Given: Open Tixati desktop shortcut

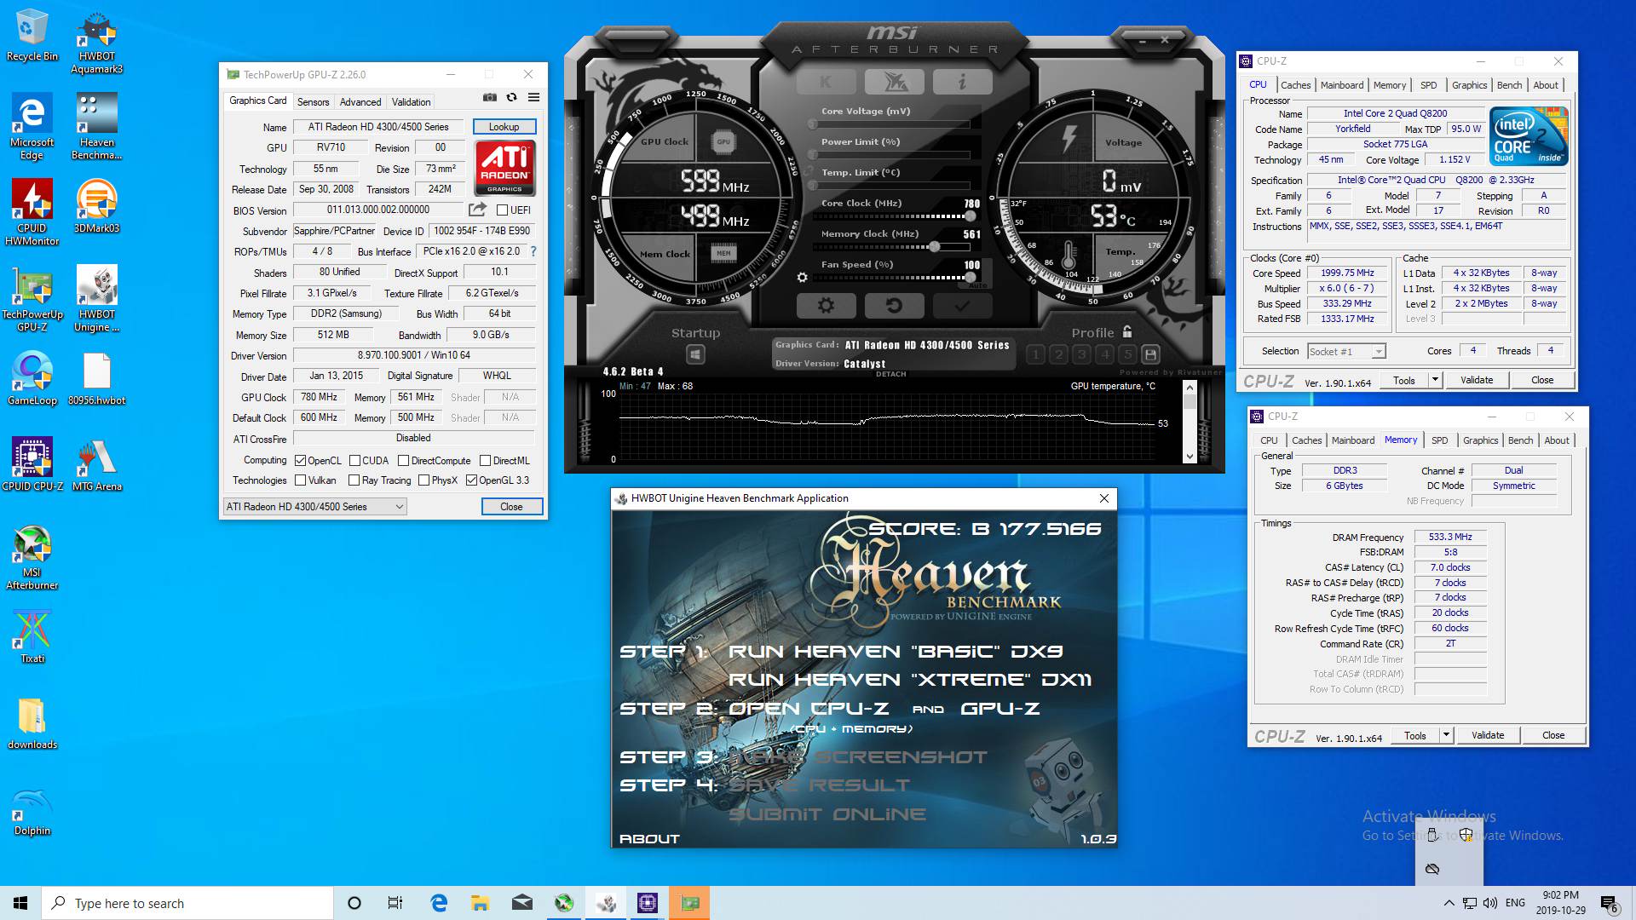Looking at the screenshot, I should 32,637.
